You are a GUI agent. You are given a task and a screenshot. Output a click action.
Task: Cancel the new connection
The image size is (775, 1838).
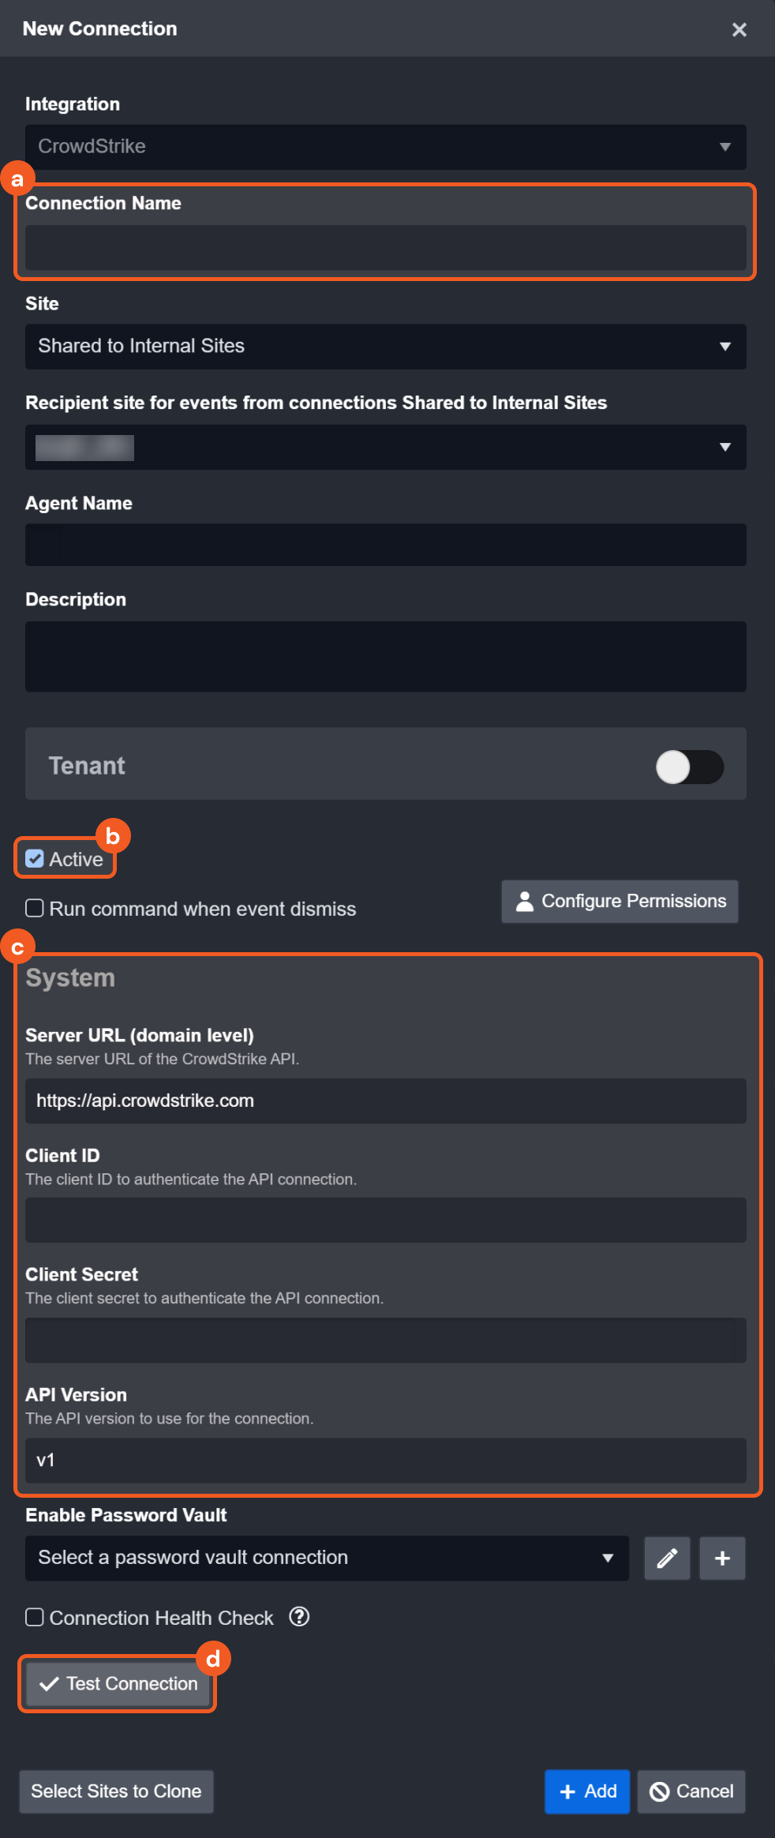pyautogui.click(x=691, y=1791)
